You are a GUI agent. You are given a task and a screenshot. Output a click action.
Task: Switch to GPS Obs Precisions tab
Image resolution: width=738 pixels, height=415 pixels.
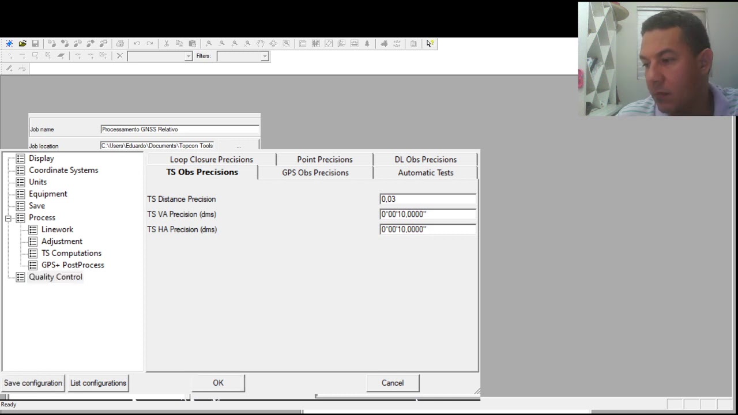coord(315,173)
